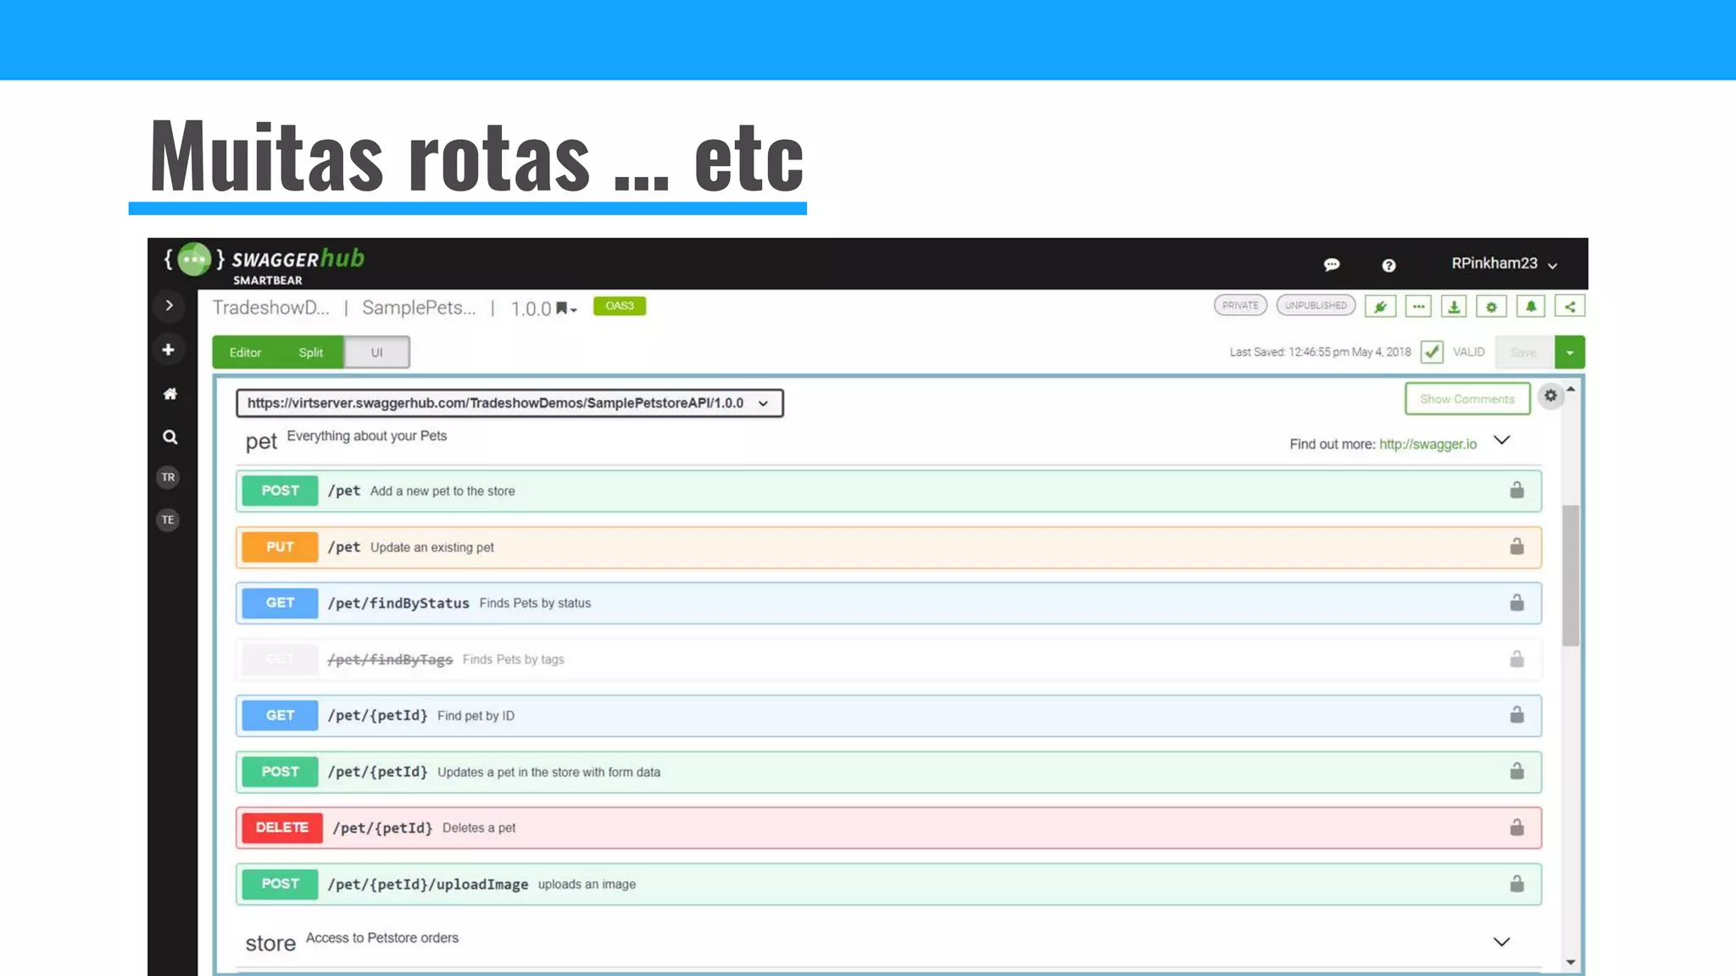The height and width of the screenshot is (976, 1736).
Task: Click the VALID checkmark icon
Action: point(1432,352)
